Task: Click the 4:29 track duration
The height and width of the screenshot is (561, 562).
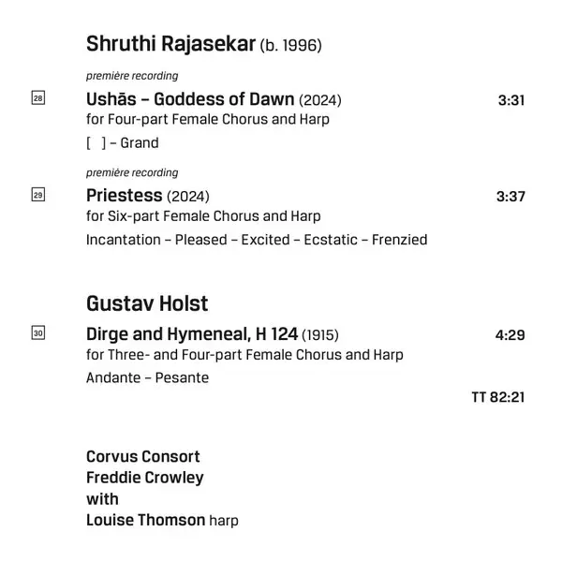Action: [510, 334]
